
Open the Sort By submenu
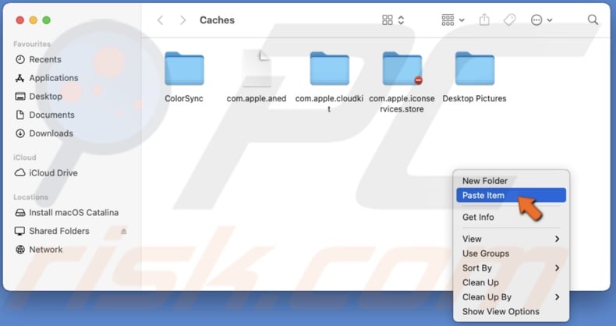[511, 268]
